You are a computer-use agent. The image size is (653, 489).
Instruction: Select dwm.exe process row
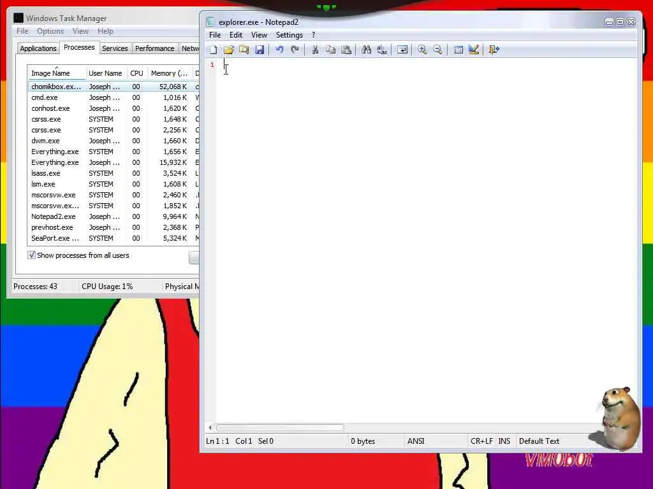(x=114, y=141)
